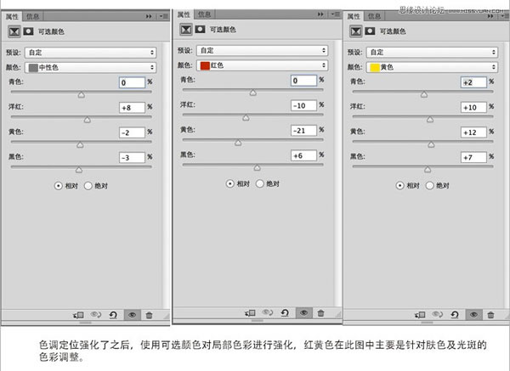Collapse the Neutrals (中性色) panel with double arrows

(x=149, y=16)
